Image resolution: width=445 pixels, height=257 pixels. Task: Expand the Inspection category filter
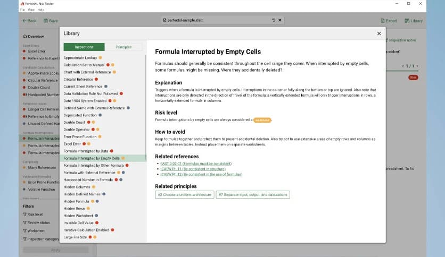point(41,239)
